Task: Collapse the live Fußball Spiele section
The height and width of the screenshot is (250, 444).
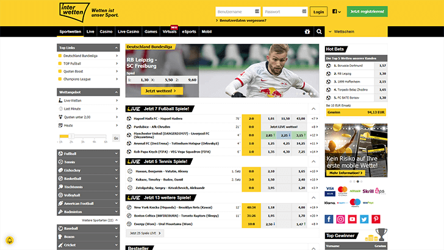Action: (313, 109)
